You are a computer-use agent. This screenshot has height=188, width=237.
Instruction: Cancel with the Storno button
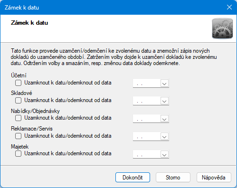click(173, 178)
